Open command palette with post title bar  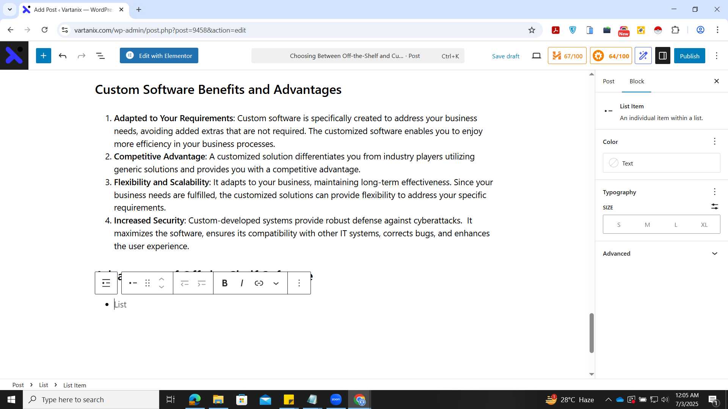(x=358, y=56)
